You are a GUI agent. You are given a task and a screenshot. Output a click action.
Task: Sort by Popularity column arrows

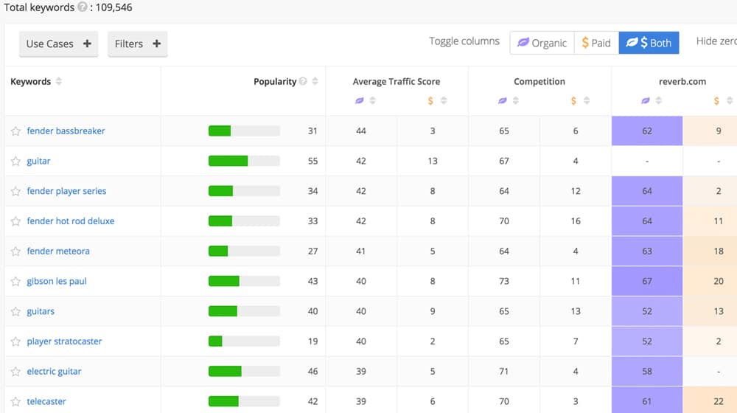pyautogui.click(x=315, y=81)
